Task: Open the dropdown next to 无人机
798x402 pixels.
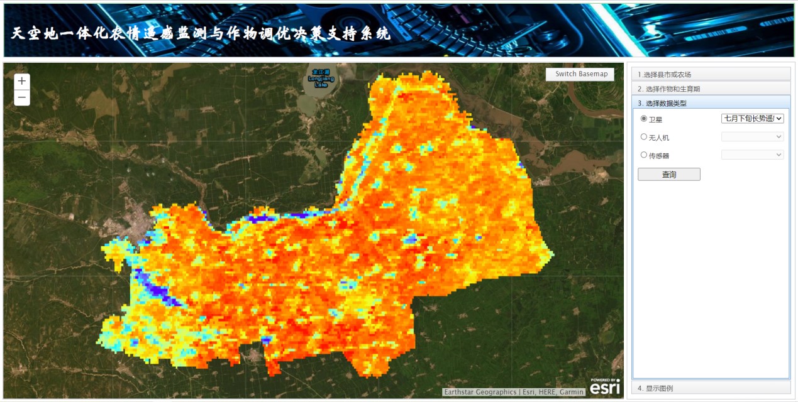Action: [x=752, y=136]
